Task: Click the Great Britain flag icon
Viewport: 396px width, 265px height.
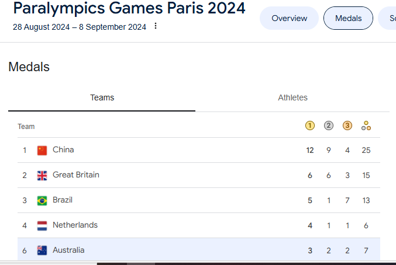Action: [x=42, y=176]
